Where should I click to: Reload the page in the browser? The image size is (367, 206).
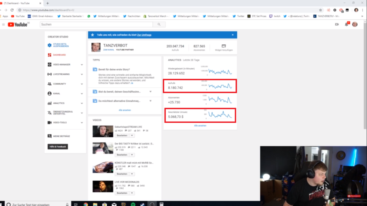tap(12, 10)
